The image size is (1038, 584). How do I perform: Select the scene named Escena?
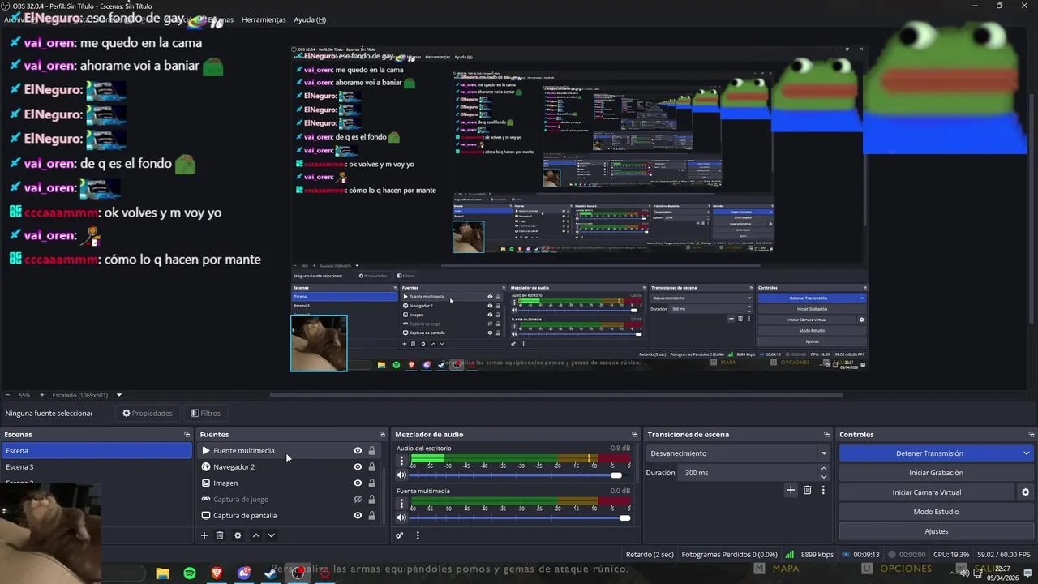pos(97,450)
